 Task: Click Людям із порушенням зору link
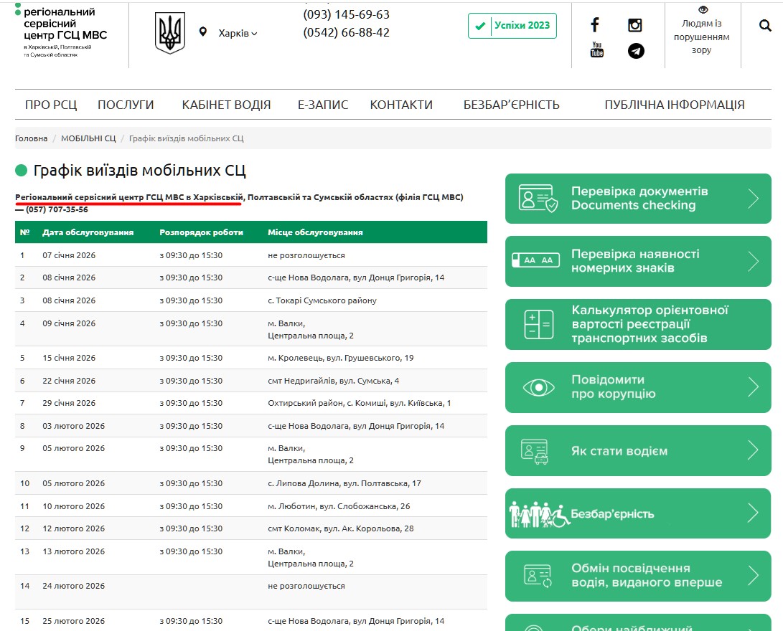tap(702, 37)
